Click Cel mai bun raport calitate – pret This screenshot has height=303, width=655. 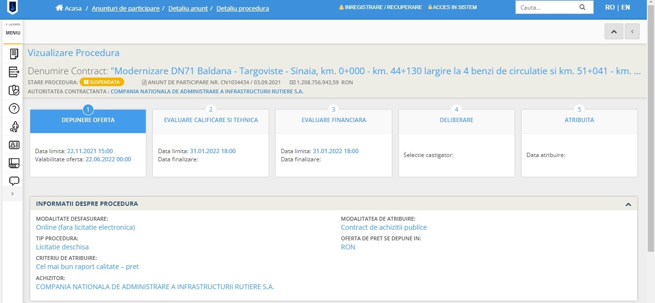tap(87, 267)
